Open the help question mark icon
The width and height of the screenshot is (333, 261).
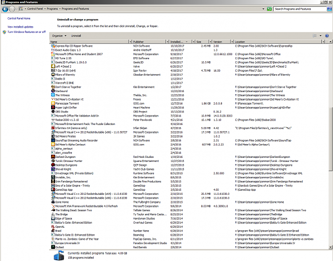pyautogui.click(x=327, y=36)
